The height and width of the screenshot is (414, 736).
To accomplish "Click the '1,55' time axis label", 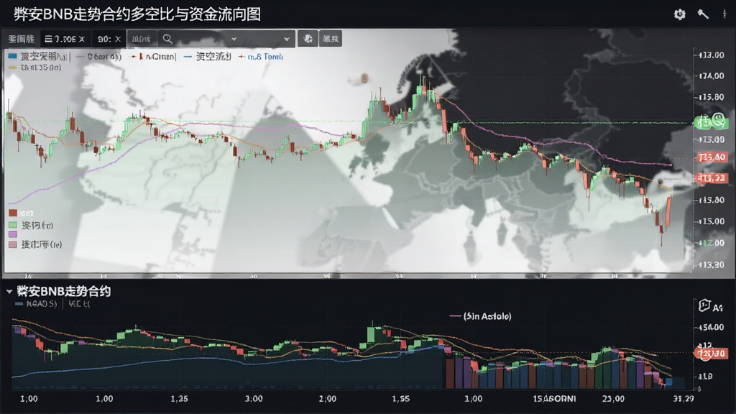I will click(401, 399).
